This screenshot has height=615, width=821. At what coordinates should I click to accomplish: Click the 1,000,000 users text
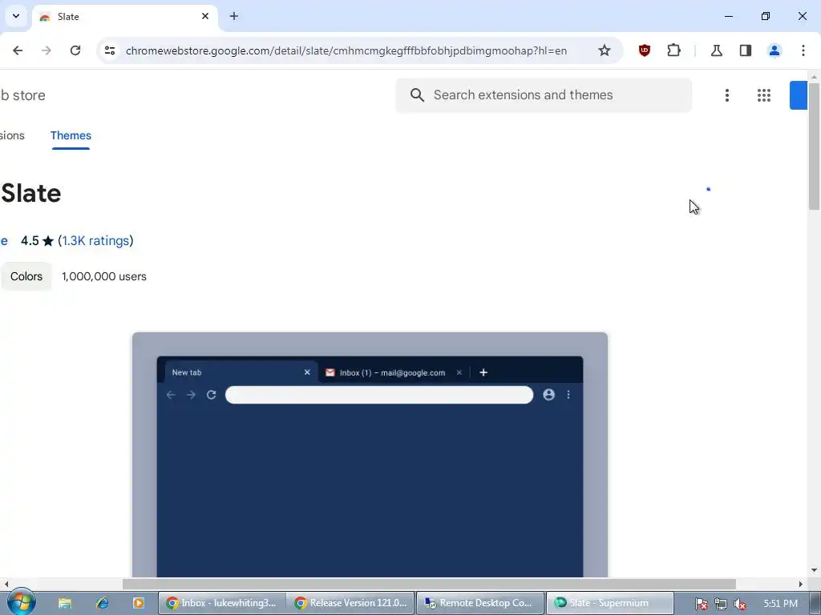[104, 276]
